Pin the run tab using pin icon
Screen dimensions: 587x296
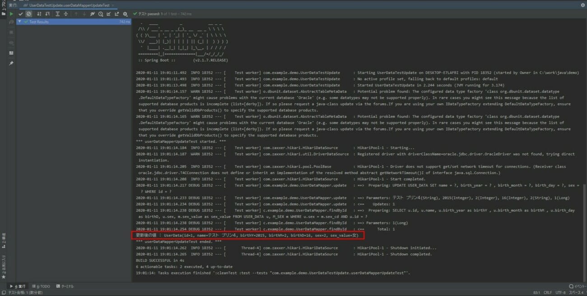pyautogui.click(x=11, y=63)
